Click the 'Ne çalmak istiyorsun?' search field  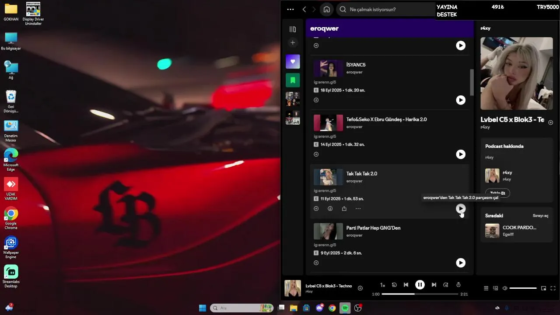click(386, 9)
